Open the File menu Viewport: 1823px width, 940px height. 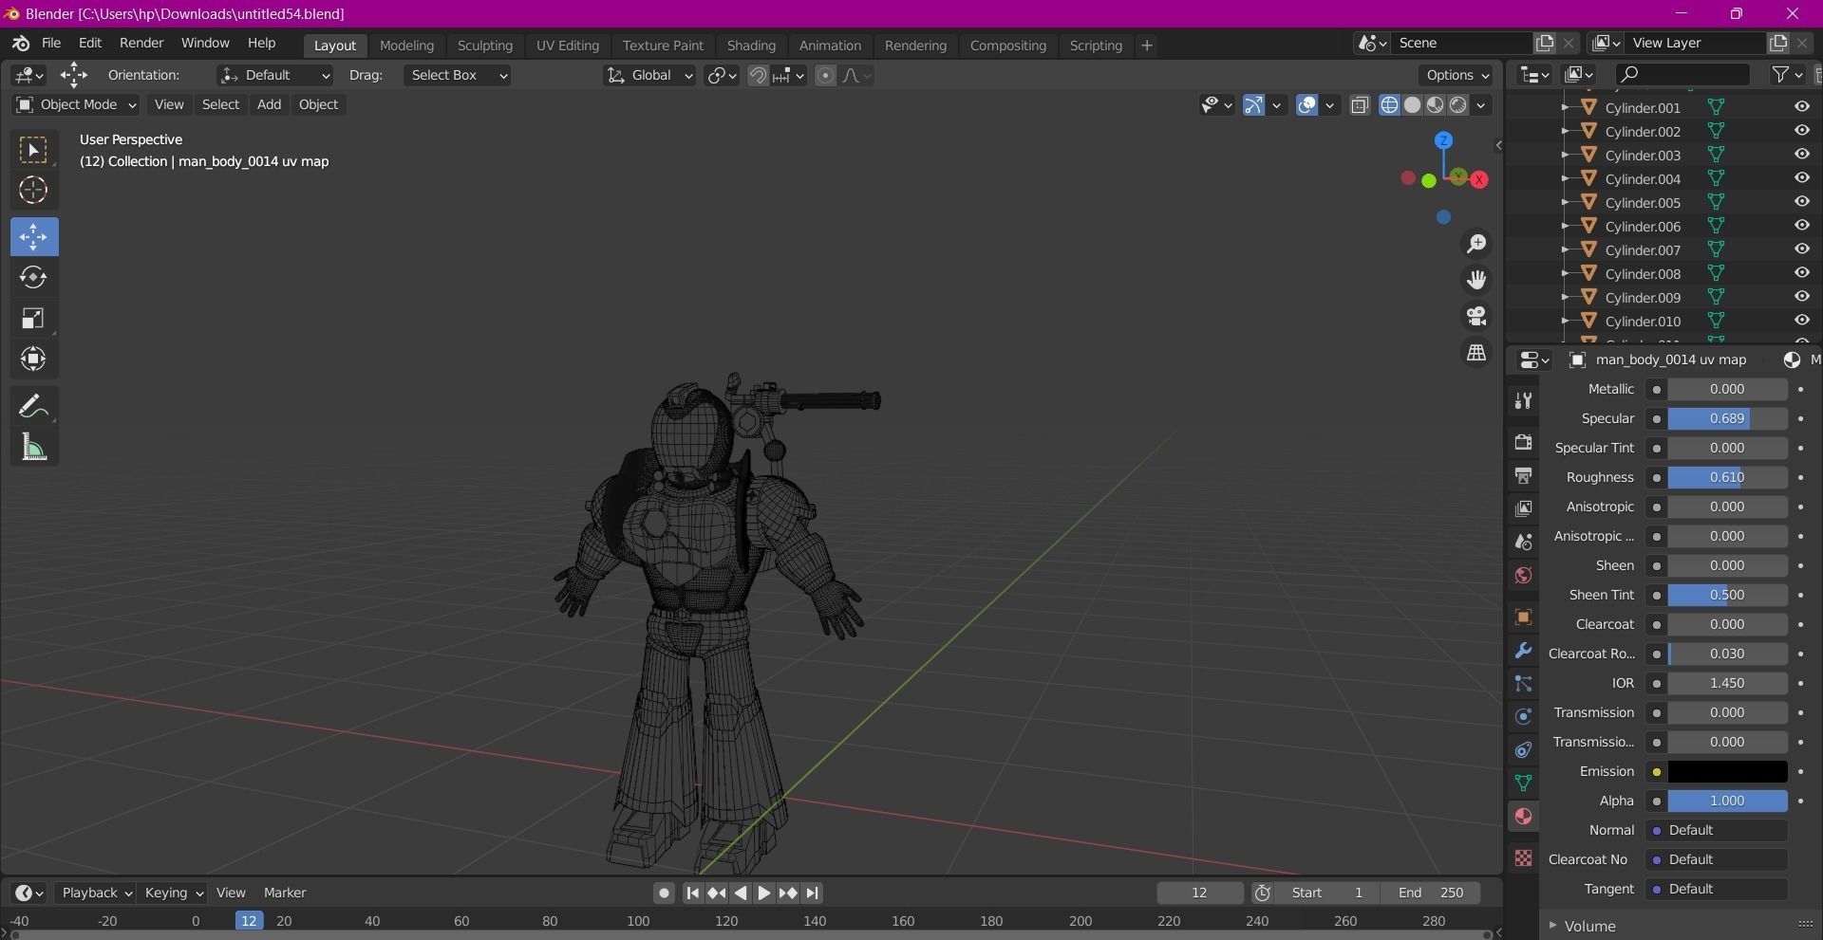click(x=51, y=43)
